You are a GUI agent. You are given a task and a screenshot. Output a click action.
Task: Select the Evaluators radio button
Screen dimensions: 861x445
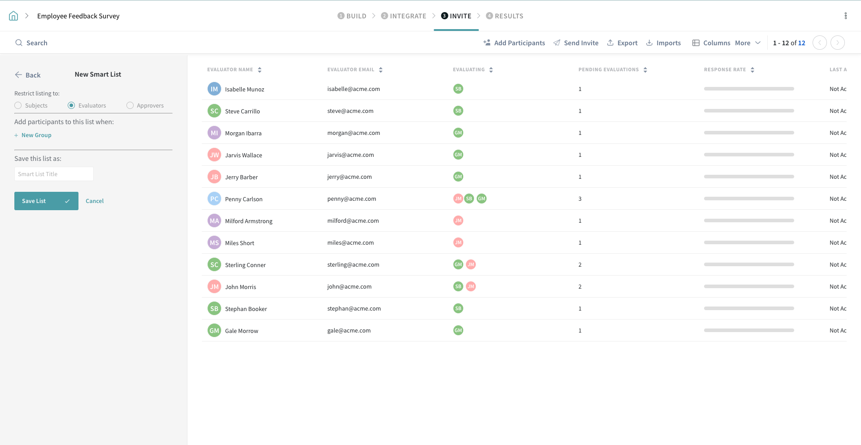(71, 106)
